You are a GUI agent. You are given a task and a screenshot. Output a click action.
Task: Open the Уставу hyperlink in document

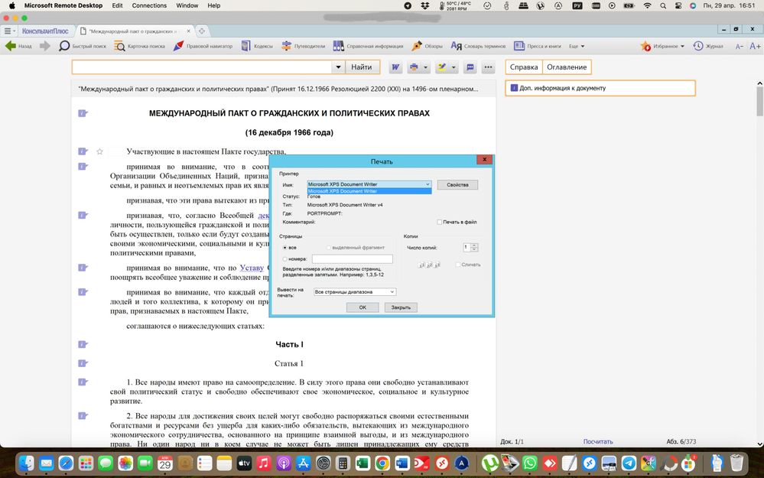point(252,268)
